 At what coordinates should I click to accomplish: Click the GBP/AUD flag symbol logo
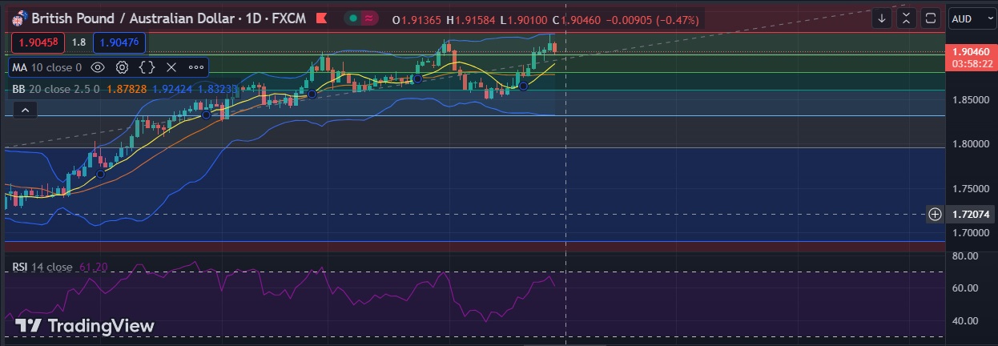(x=20, y=18)
